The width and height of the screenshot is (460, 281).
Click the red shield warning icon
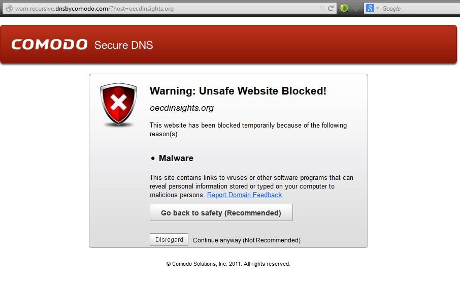coord(119,105)
